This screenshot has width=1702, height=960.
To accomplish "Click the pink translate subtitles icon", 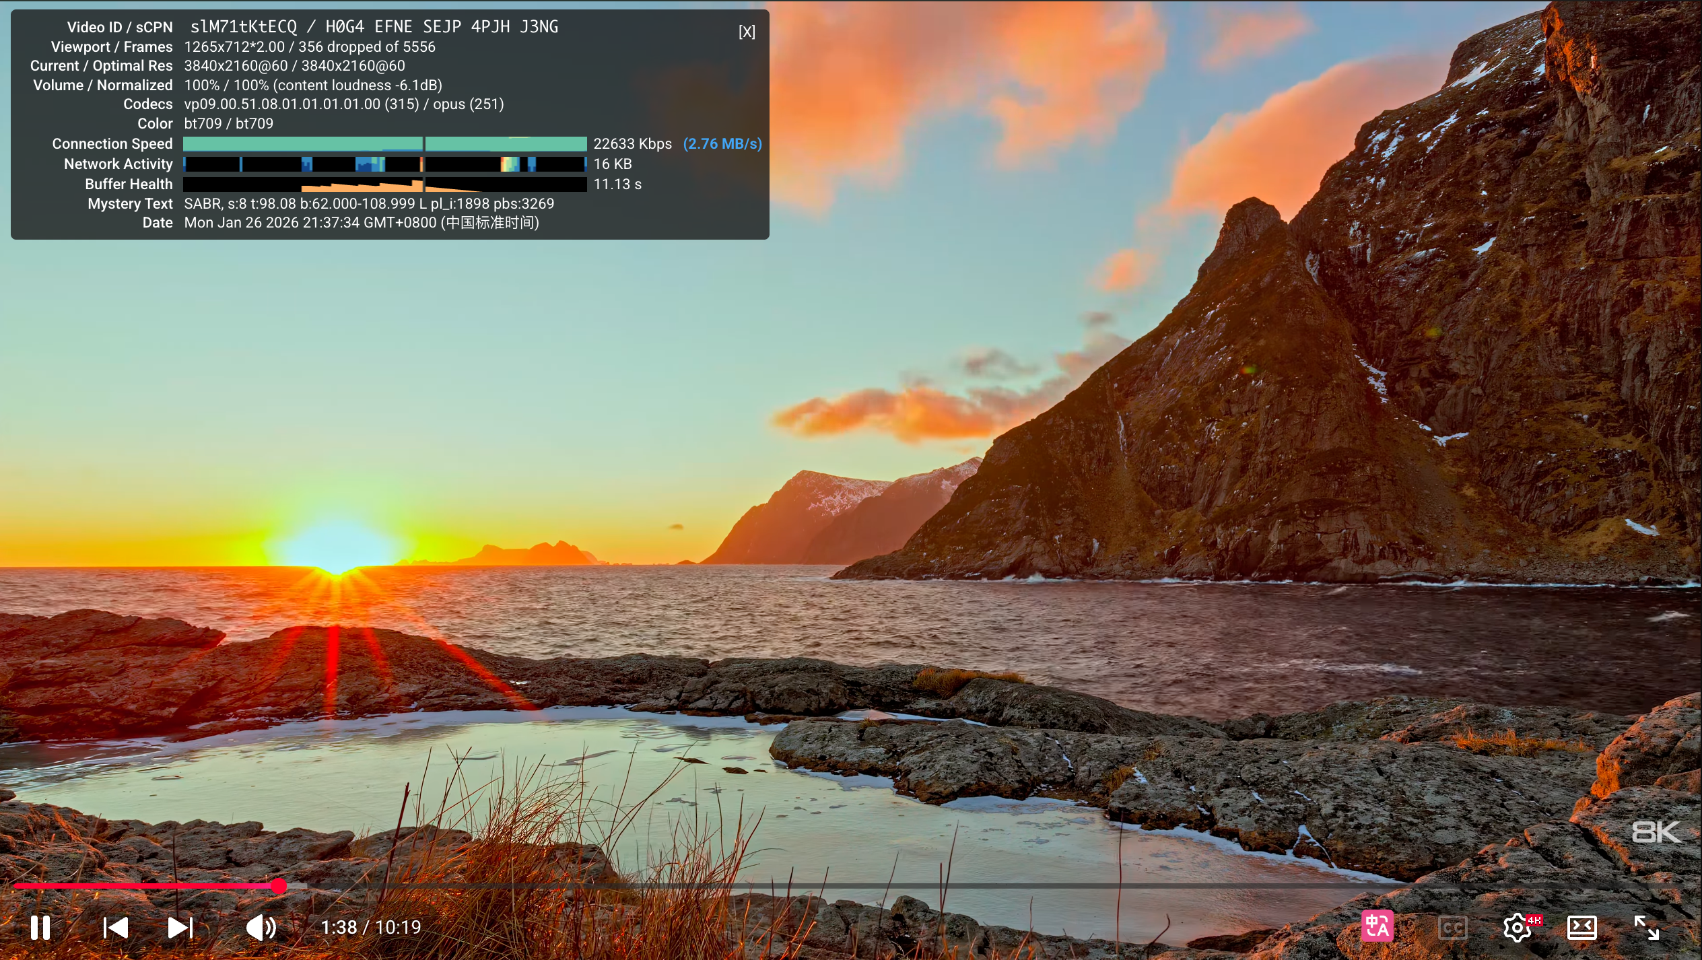I will point(1377,927).
